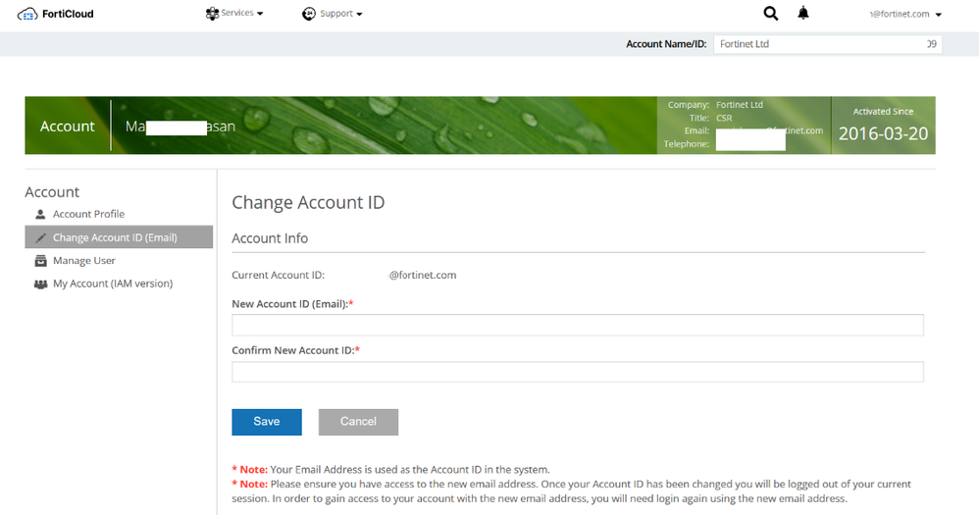
Task: Open notifications bell icon
Action: click(803, 13)
